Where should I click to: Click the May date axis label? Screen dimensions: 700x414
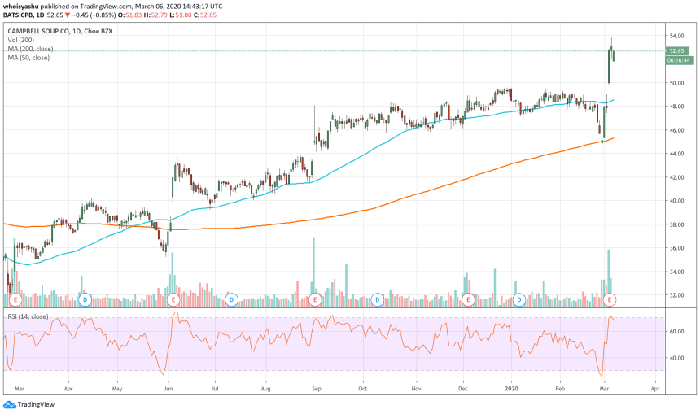click(117, 389)
